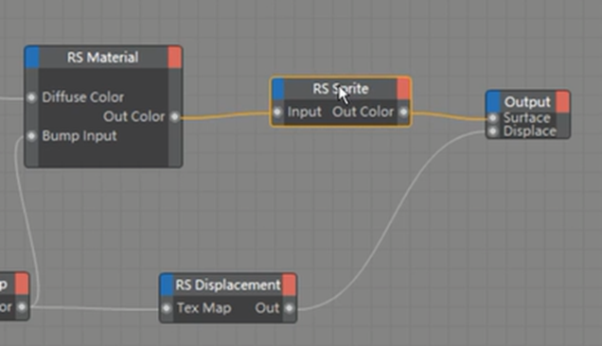Click RS Sprite's red output corner
The image size is (602, 346).
tap(403, 88)
